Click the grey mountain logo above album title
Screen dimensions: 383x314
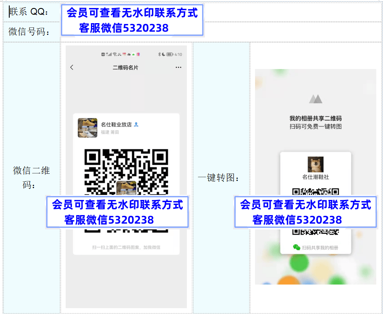click(x=316, y=99)
